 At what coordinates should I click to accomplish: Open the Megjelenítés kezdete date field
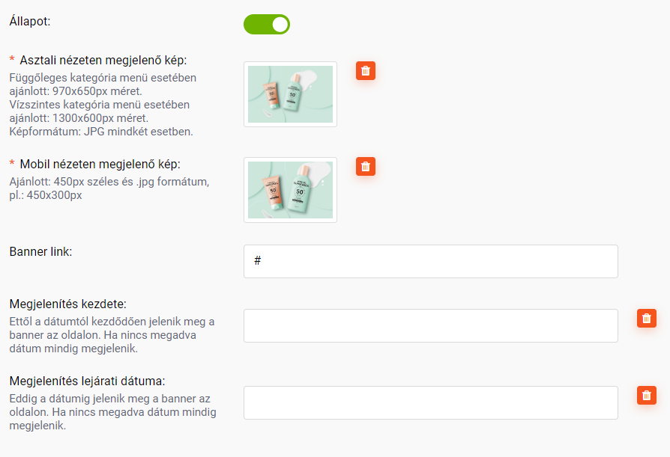(431, 325)
